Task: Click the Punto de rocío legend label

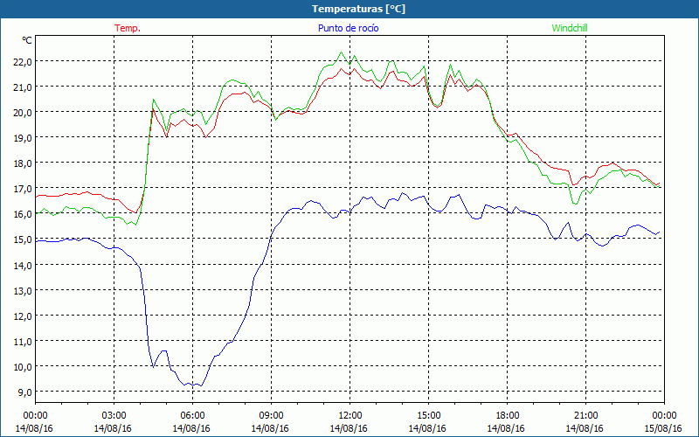Action: pos(348,28)
